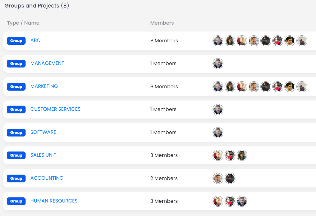Click the last member avatar in ABC row

302,41
